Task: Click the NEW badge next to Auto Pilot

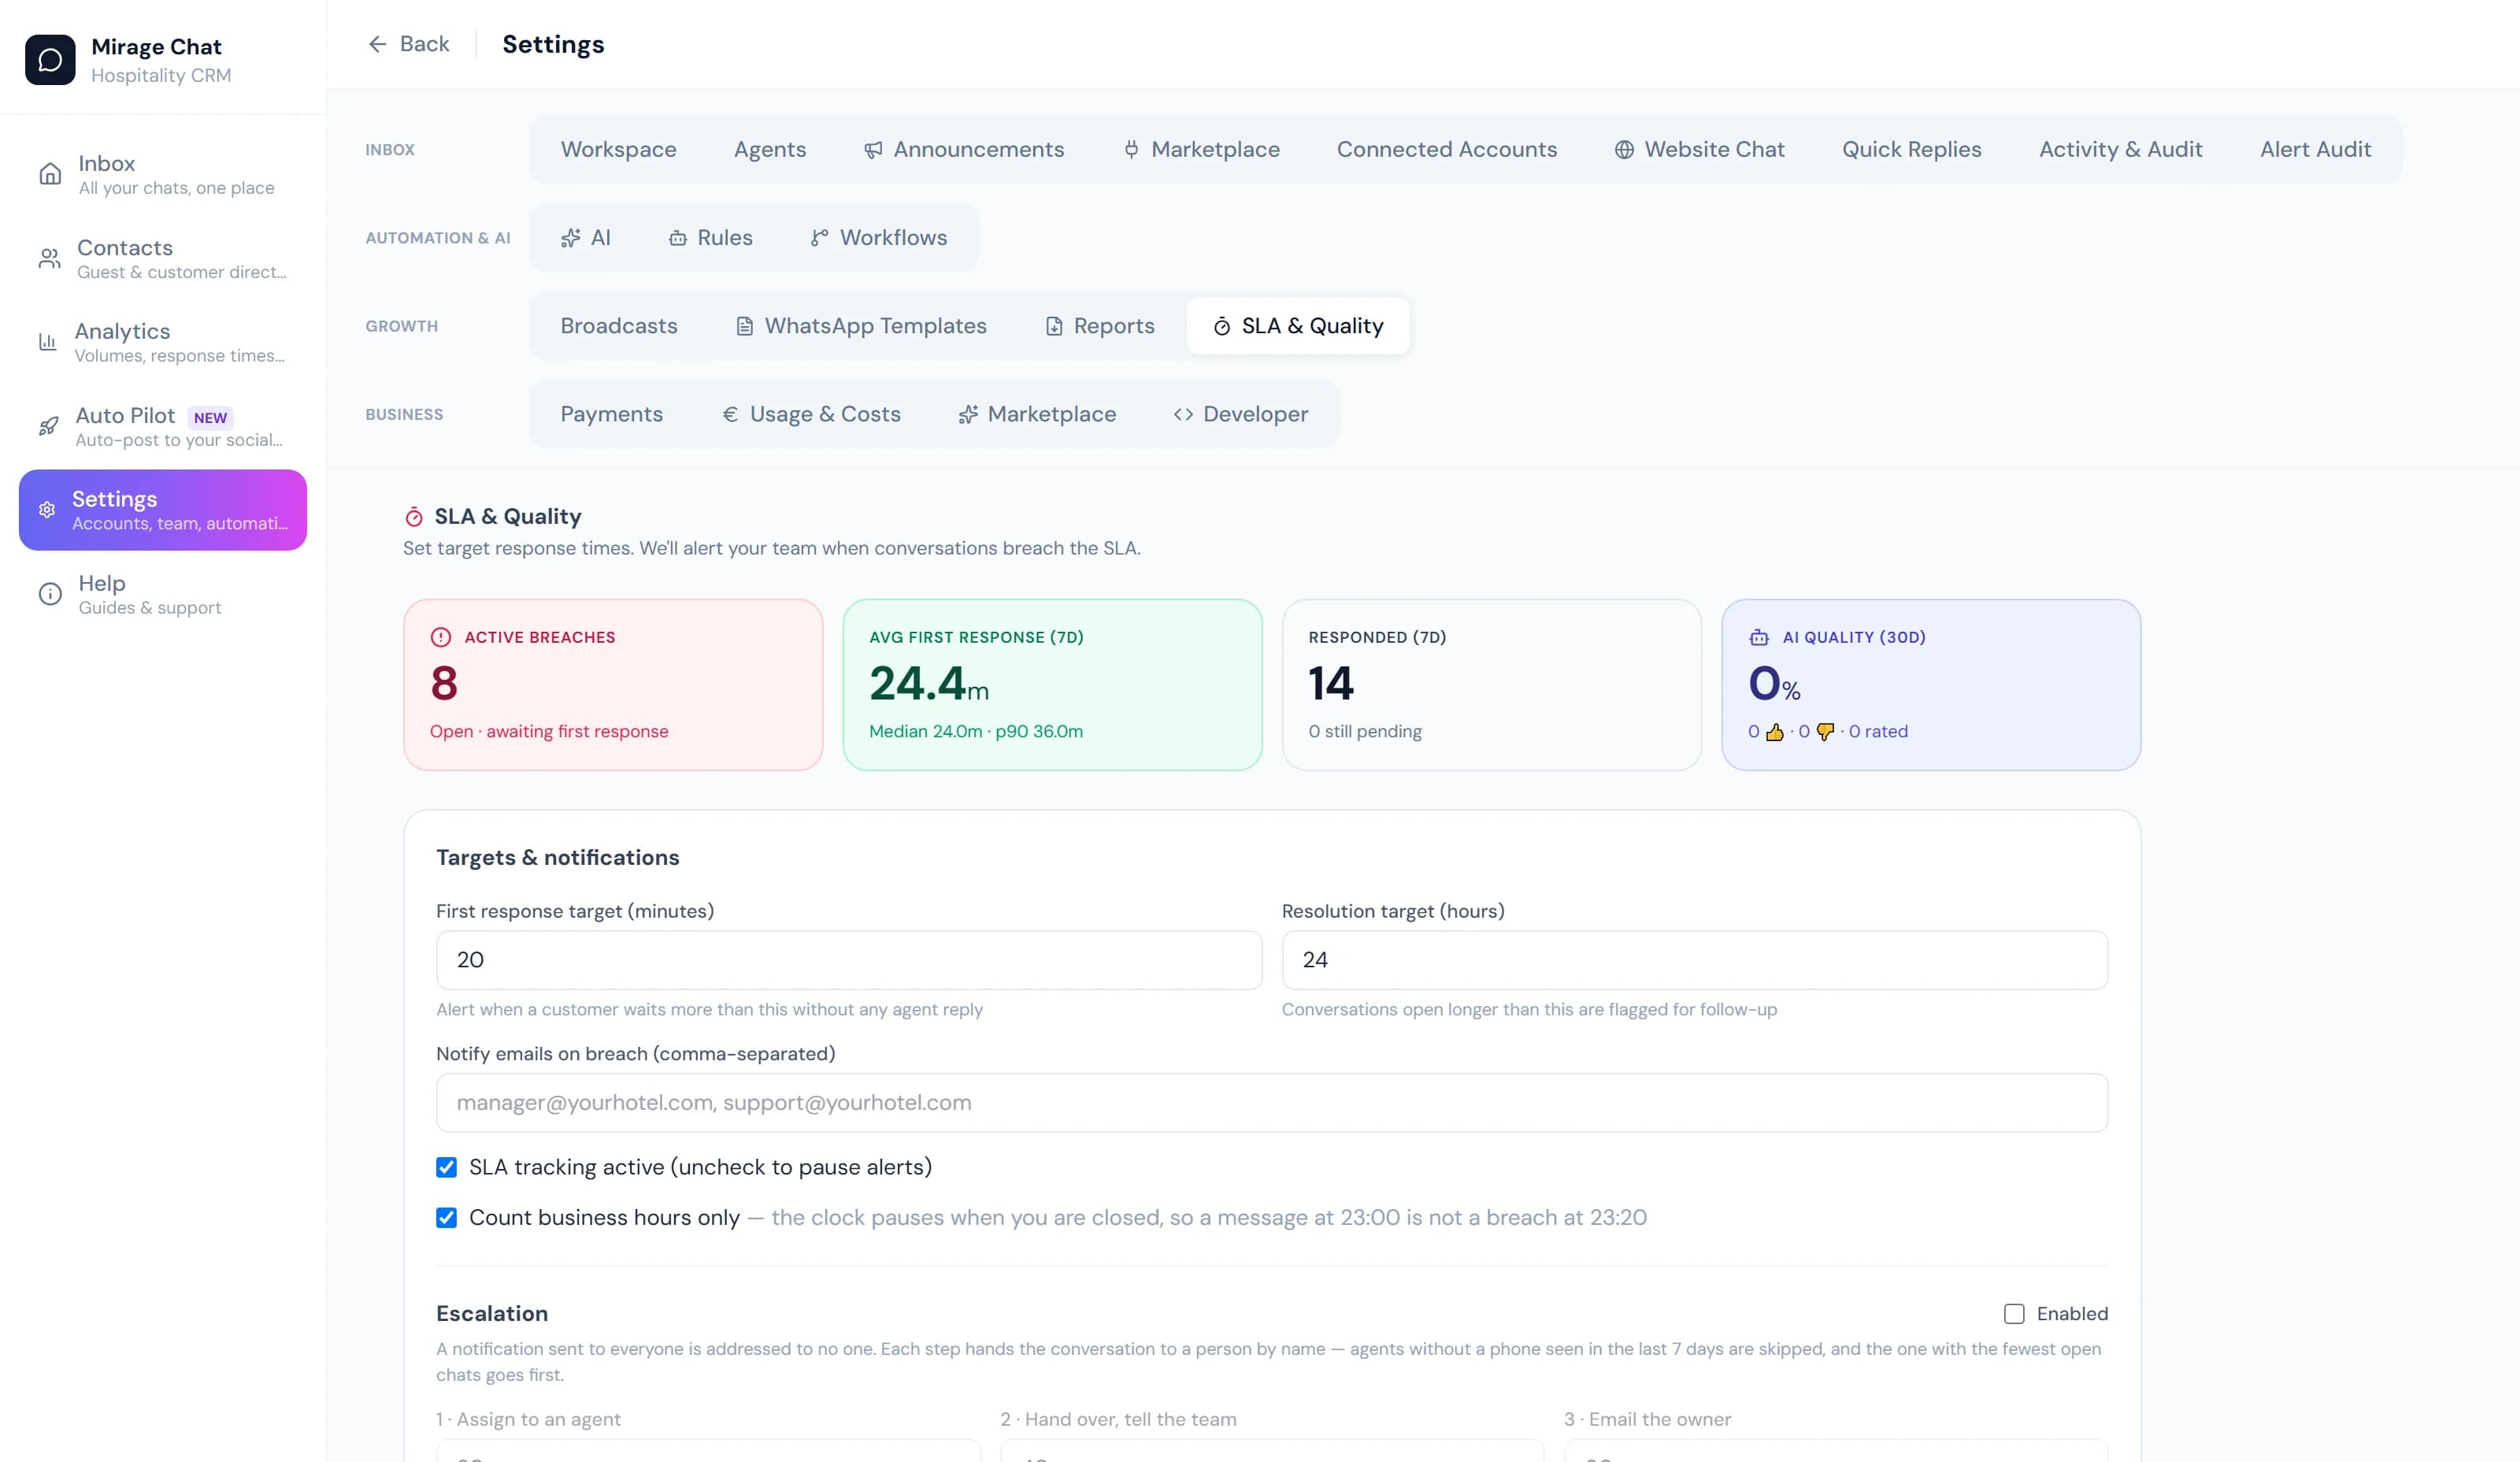Action: [x=210, y=418]
